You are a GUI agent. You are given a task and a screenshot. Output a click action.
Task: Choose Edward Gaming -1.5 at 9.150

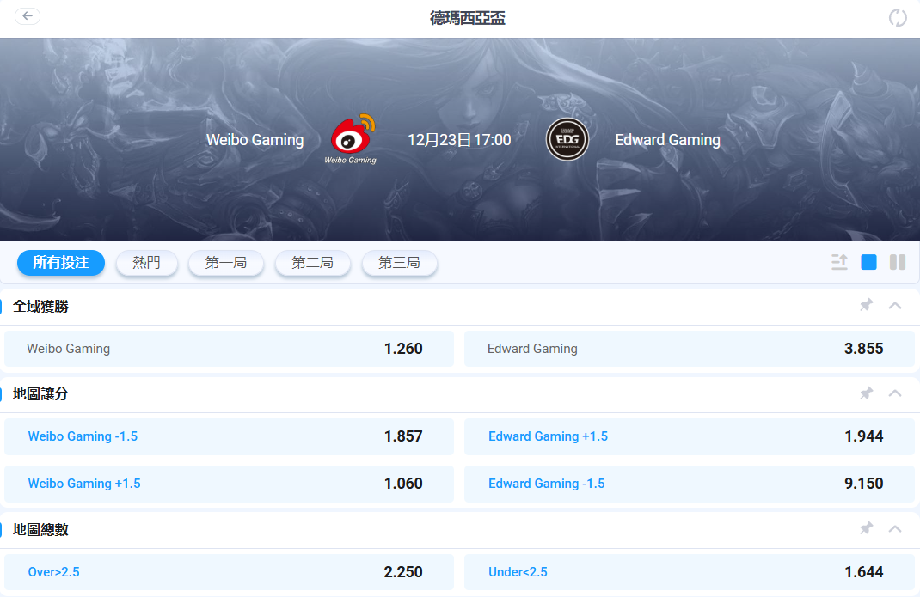(690, 484)
